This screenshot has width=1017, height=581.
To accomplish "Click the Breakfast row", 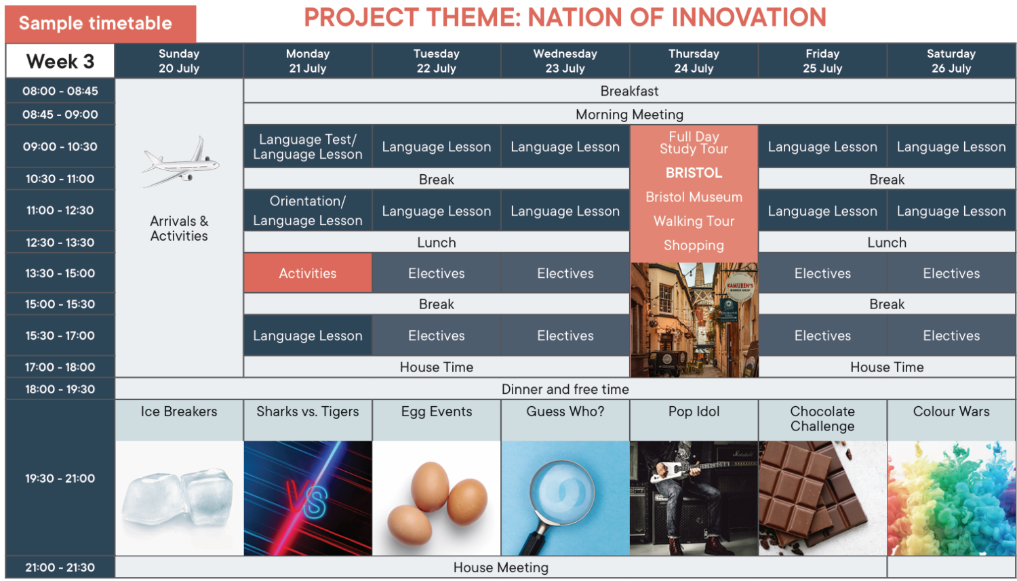I will (x=630, y=91).
